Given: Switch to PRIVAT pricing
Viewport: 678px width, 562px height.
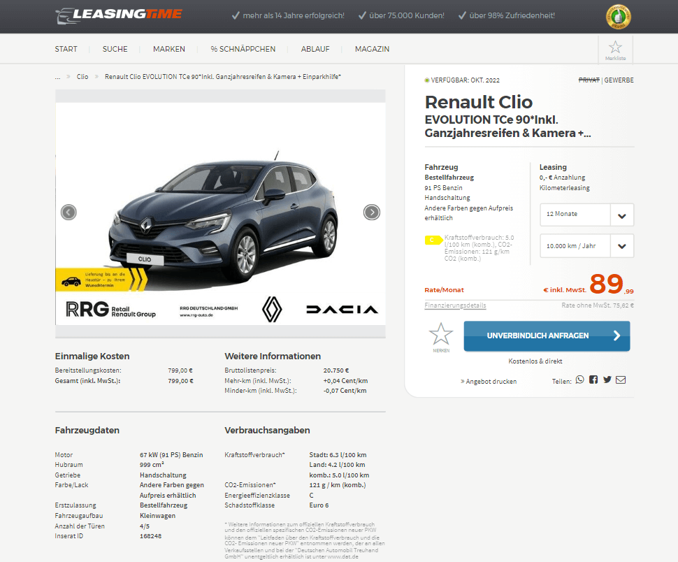Looking at the screenshot, I should pyautogui.click(x=589, y=80).
